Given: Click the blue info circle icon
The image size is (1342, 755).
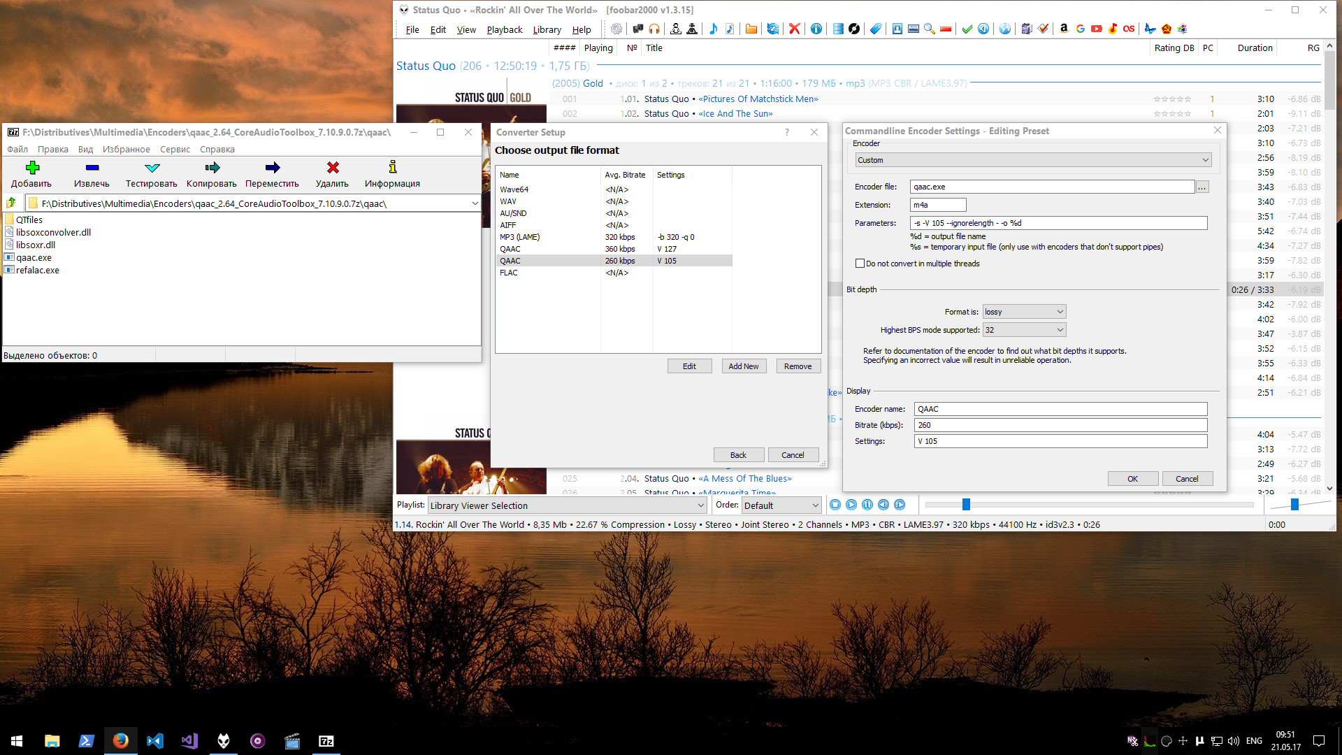Looking at the screenshot, I should [816, 29].
